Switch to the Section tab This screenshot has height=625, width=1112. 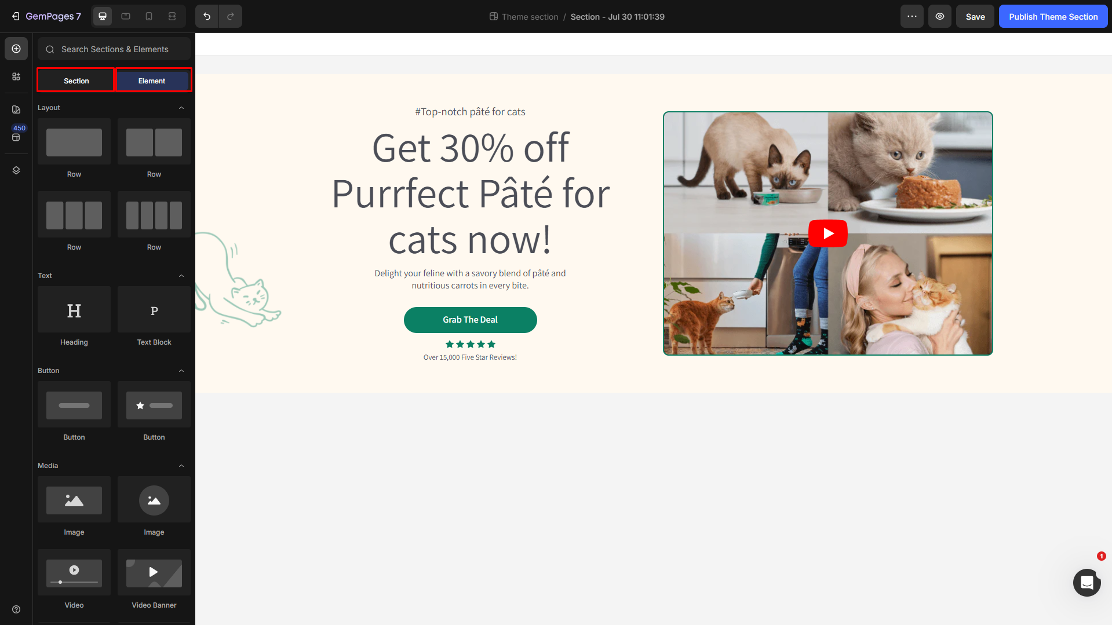click(76, 81)
